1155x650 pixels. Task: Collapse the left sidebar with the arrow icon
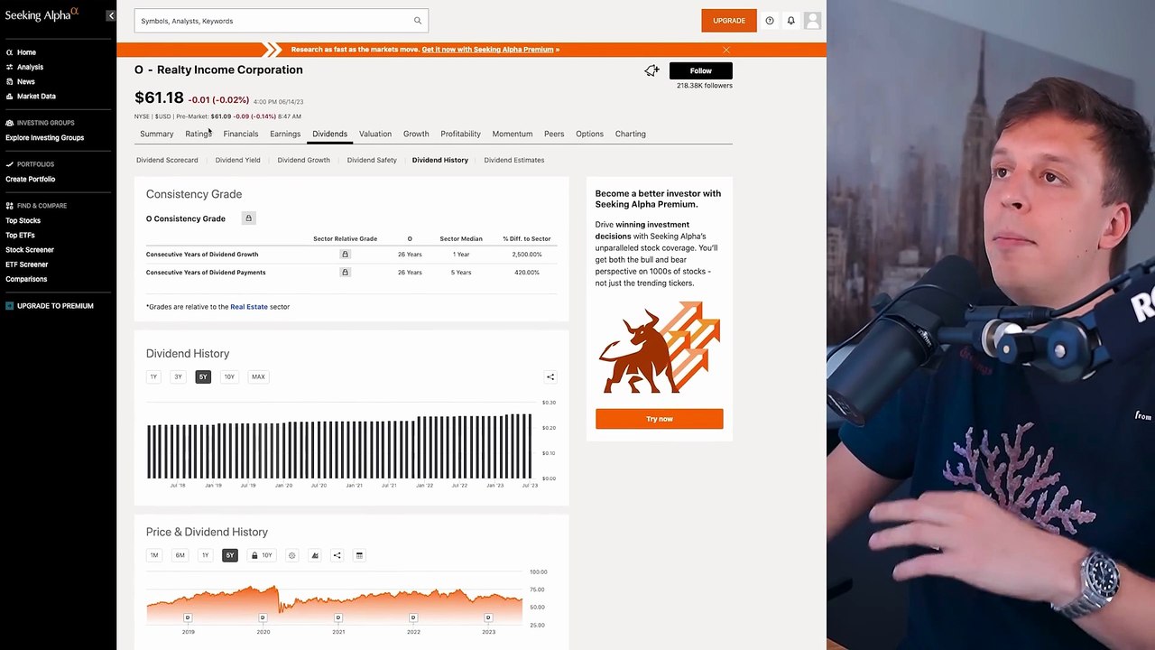pos(110,15)
